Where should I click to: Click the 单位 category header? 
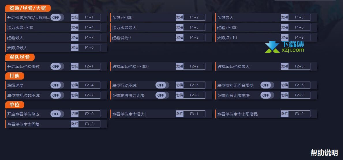click(15, 105)
